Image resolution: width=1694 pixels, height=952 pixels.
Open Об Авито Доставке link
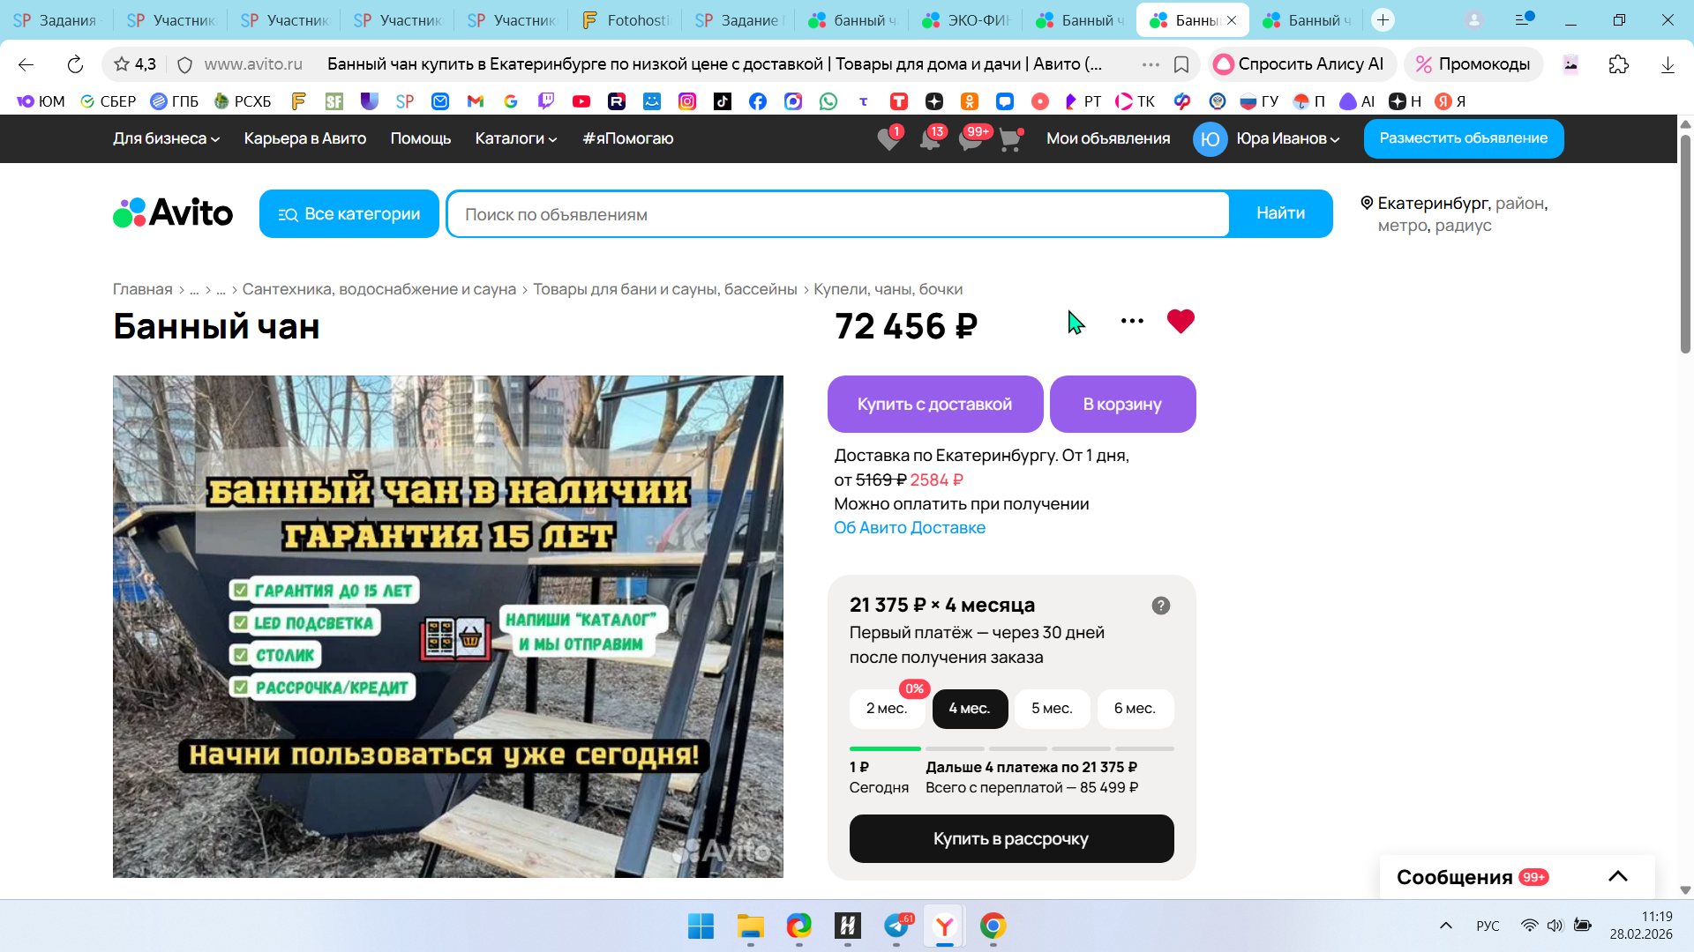point(909,528)
